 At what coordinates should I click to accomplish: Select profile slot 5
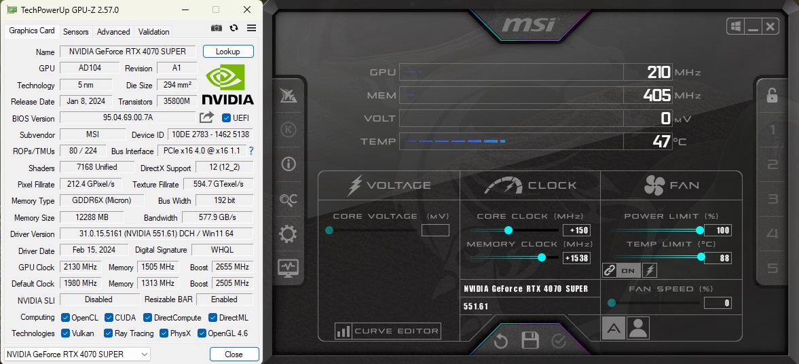(x=773, y=268)
